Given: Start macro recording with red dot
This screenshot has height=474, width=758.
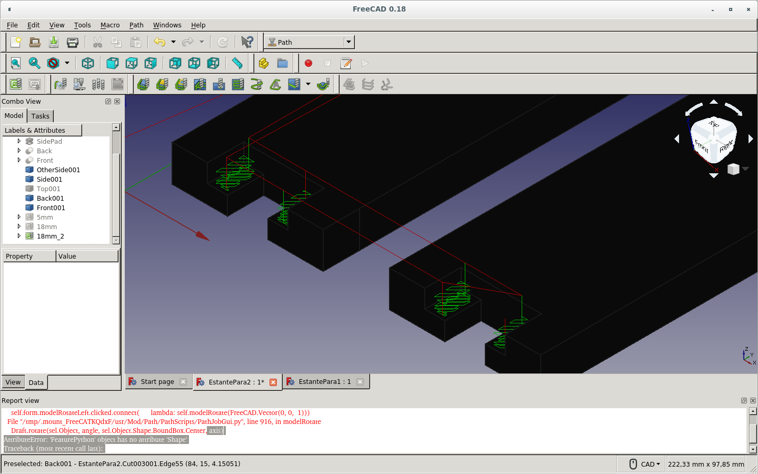Looking at the screenshot, I should [x=308, y=63].
